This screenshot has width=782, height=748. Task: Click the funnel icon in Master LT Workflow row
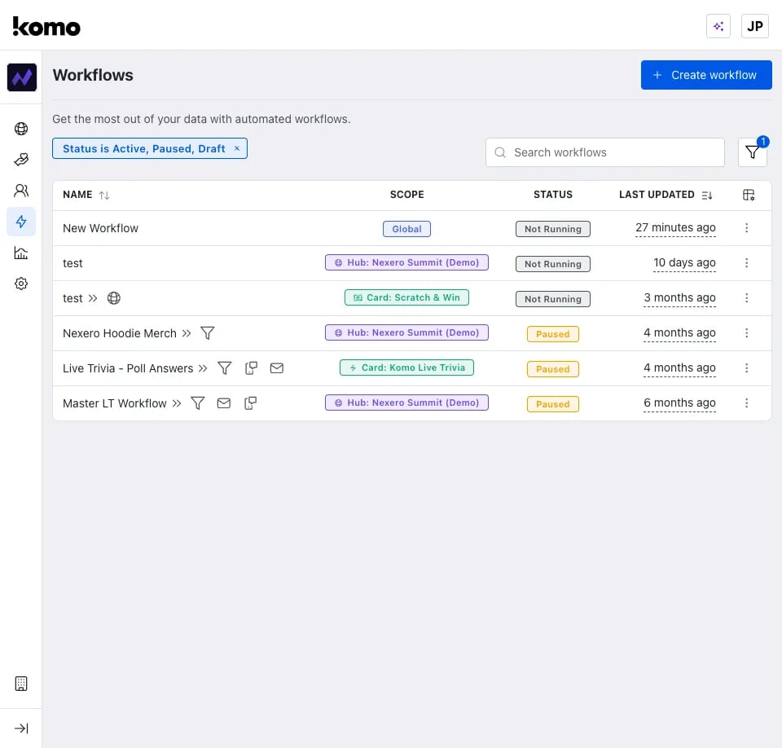pyautogui.click(x=197, y=403)
